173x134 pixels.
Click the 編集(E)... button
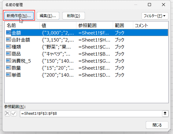[x=48, y=16]
